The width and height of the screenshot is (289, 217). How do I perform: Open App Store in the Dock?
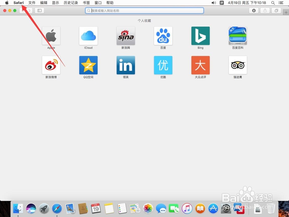pyautogui.click(x=213, y=209)
